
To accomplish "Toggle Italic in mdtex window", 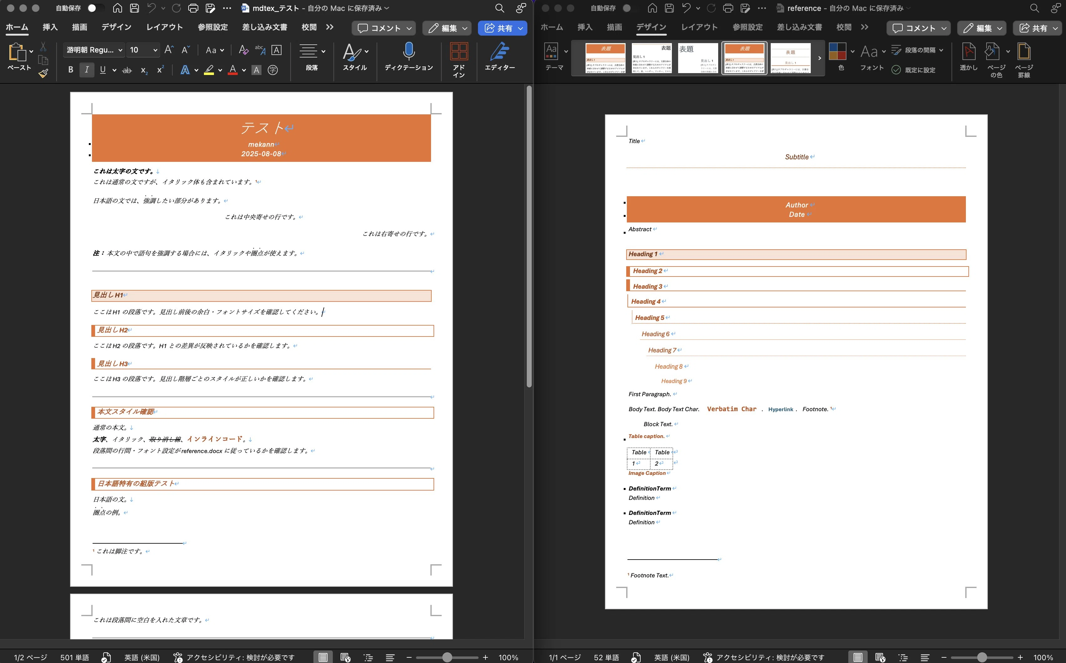I will coord(86,70).
